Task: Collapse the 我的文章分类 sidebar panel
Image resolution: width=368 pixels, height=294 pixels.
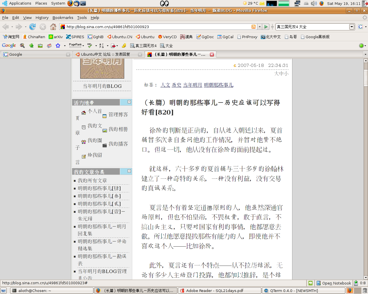Action: tap(129, 171)
